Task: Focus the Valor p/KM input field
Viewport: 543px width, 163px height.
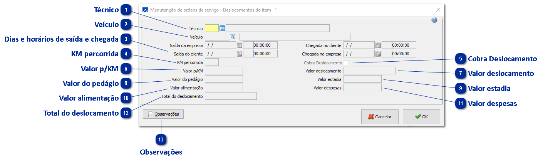Action: pyautogui.click(x=224, y=71)
